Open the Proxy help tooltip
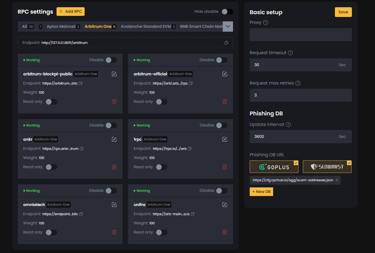 coord(266,22)
